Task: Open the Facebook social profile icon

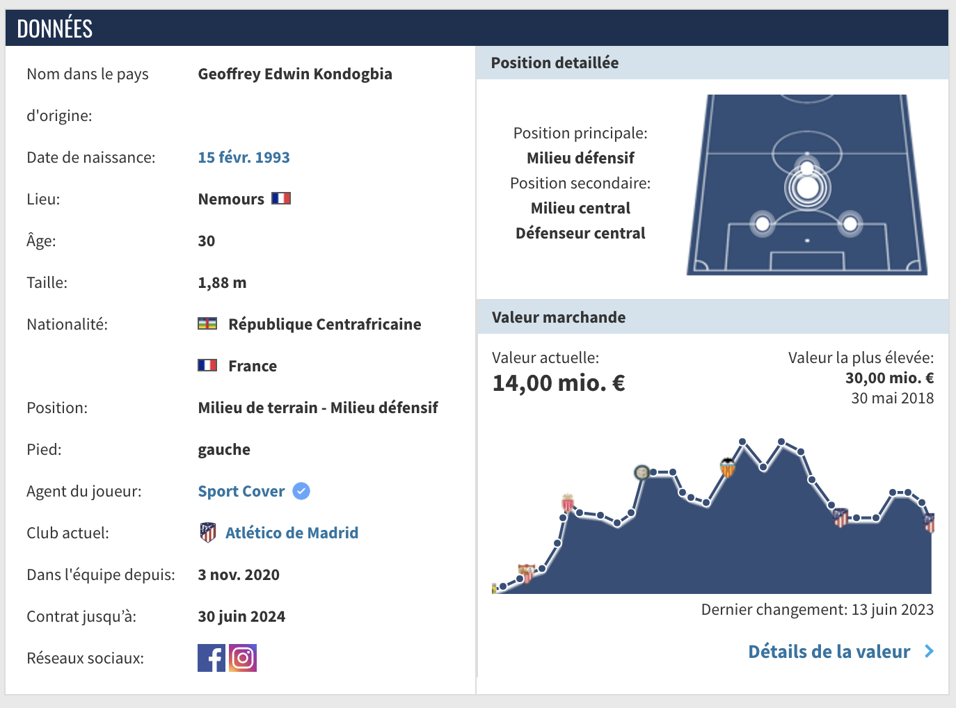Action: pos(212,658)
